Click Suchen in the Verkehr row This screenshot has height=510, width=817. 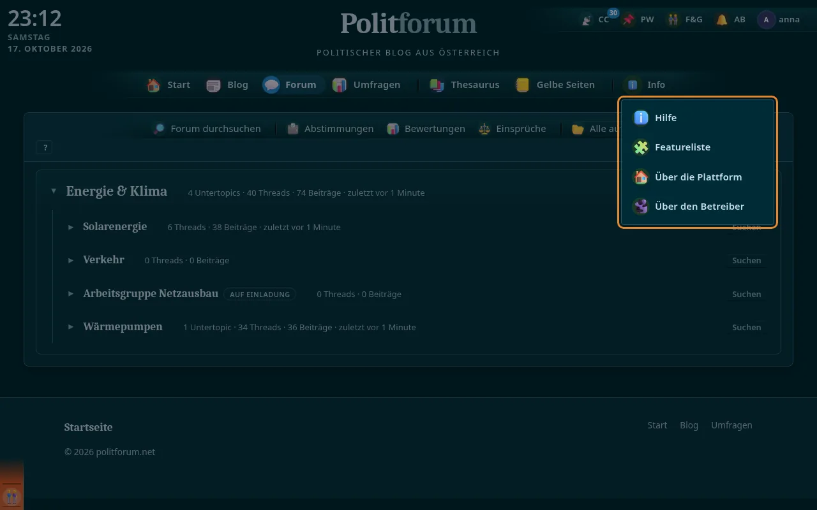coord(746,260)
